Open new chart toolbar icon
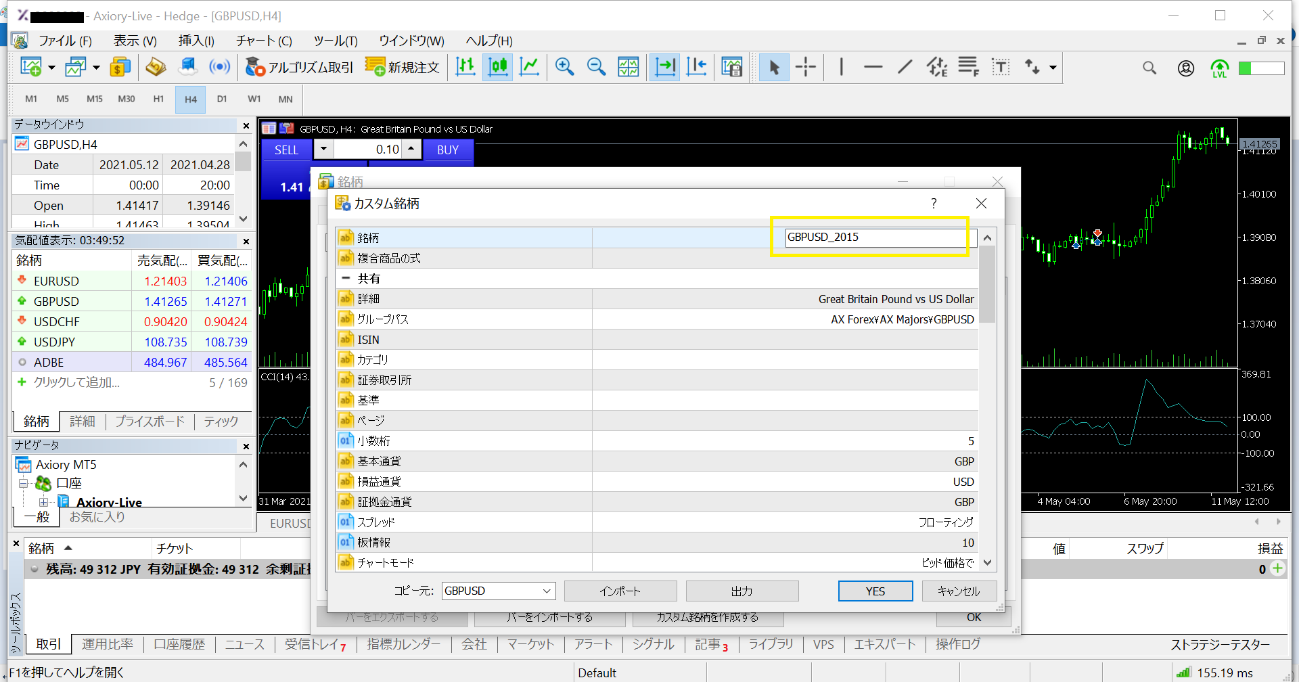 pyautogui.click(x=31, y=67)
